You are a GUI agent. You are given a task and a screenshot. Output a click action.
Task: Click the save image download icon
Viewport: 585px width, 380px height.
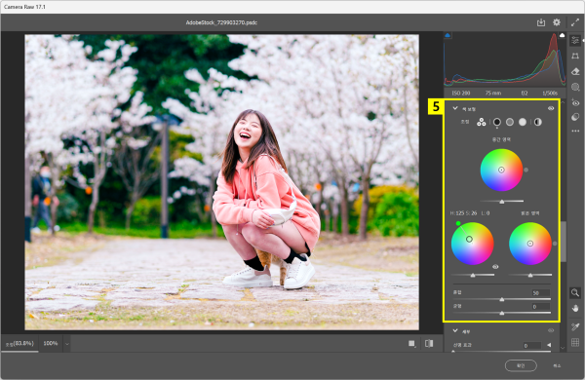(540, 22)
